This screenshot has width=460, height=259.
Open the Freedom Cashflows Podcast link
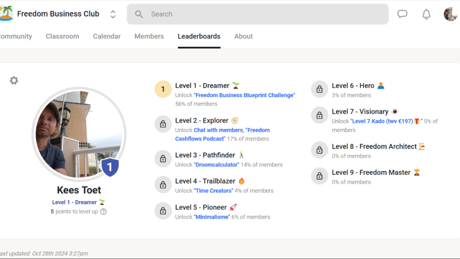click(x=222, y=134)
